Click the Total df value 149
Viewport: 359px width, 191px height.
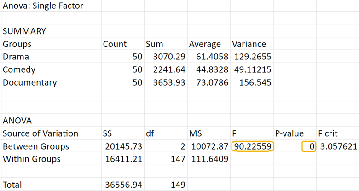177,185
